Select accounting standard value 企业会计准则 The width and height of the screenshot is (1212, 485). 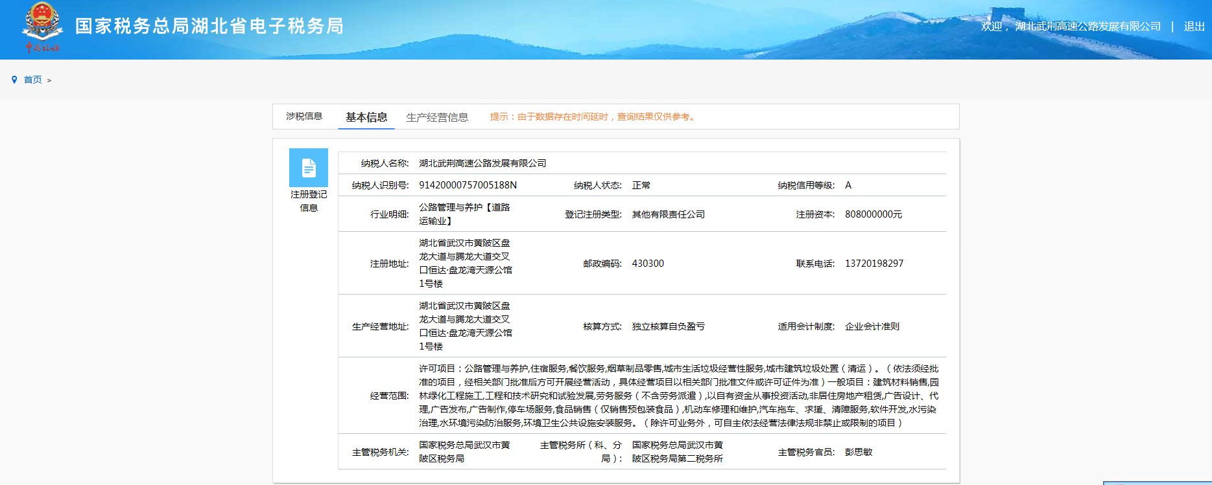click(x=872, y=326)
